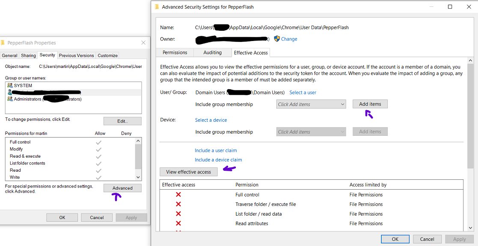
Task: Open the Customize tab
Action: point(107,56)
